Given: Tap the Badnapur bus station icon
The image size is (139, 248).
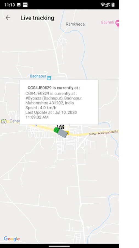Looking at the screenshot, I should coord(49,78).
